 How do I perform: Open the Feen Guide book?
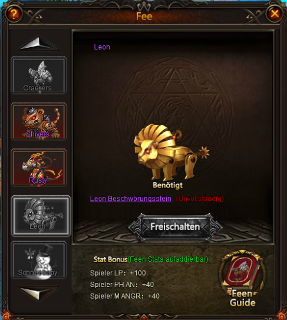click(x=242, y=278)
